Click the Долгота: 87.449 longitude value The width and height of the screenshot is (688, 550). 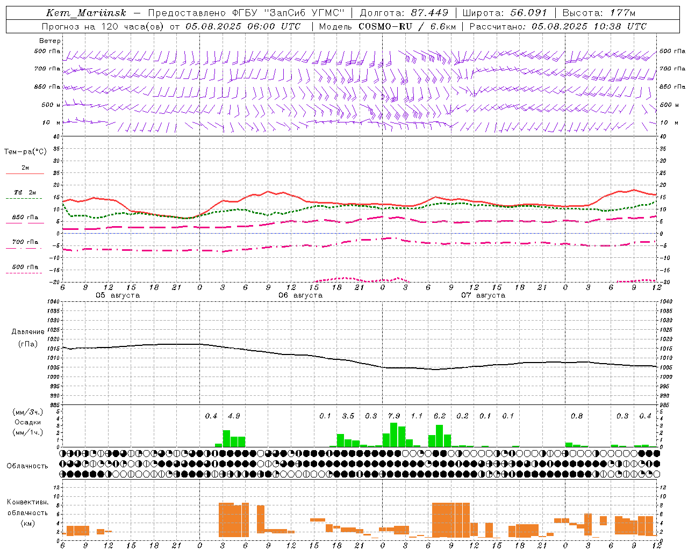tap(404, 13)
